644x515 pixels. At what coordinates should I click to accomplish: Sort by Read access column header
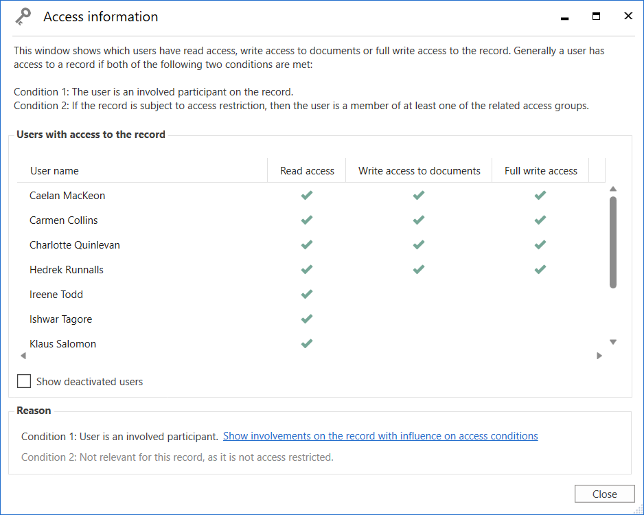click(307, 171)
